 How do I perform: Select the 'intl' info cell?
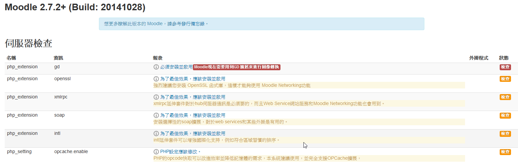coord(57,133)
